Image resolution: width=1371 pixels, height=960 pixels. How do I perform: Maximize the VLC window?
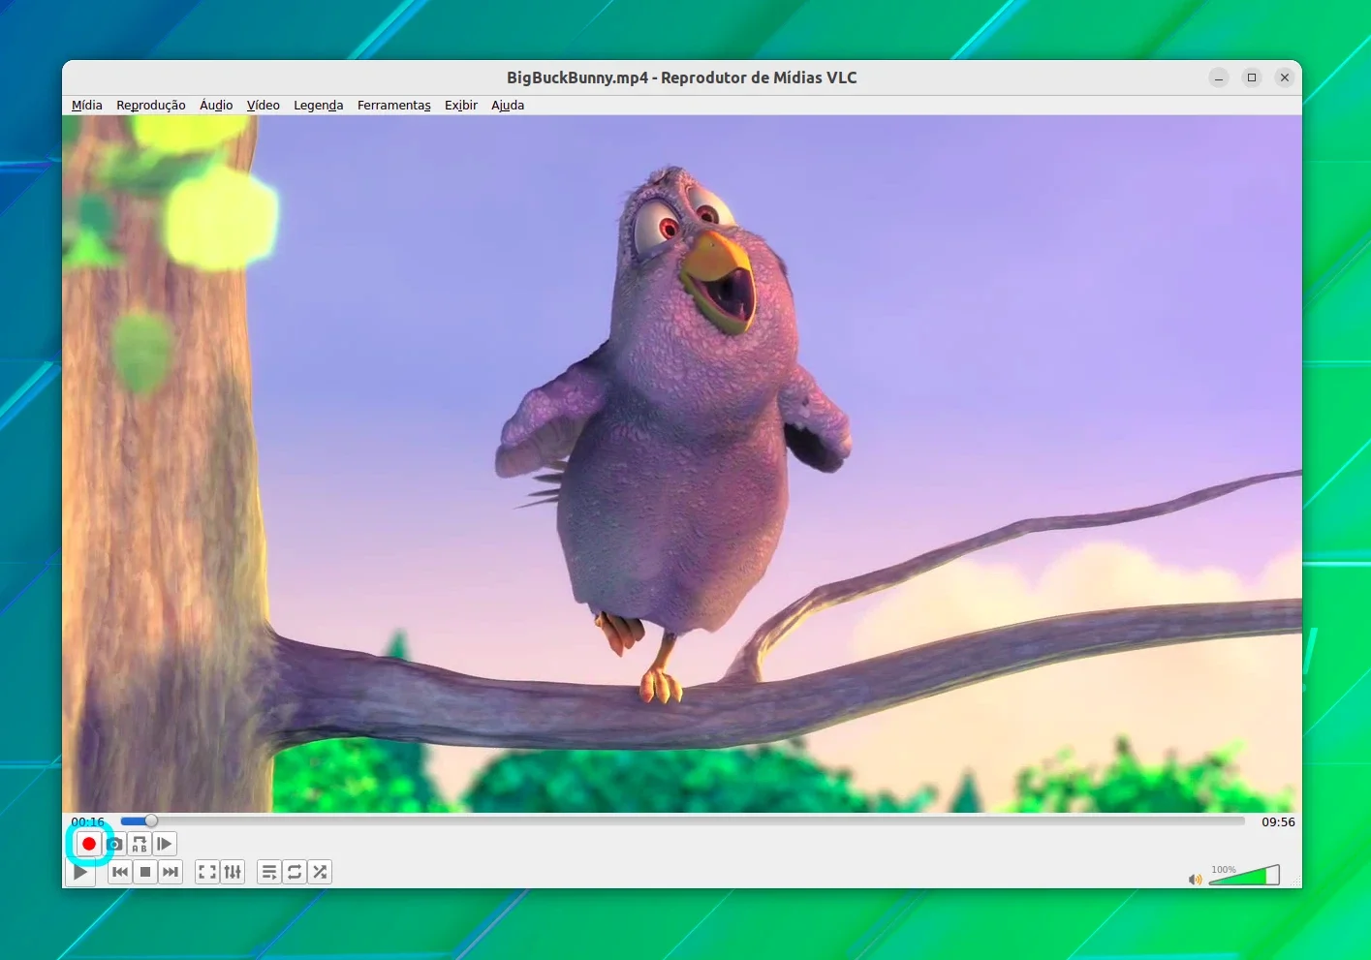coord(1252,77)
